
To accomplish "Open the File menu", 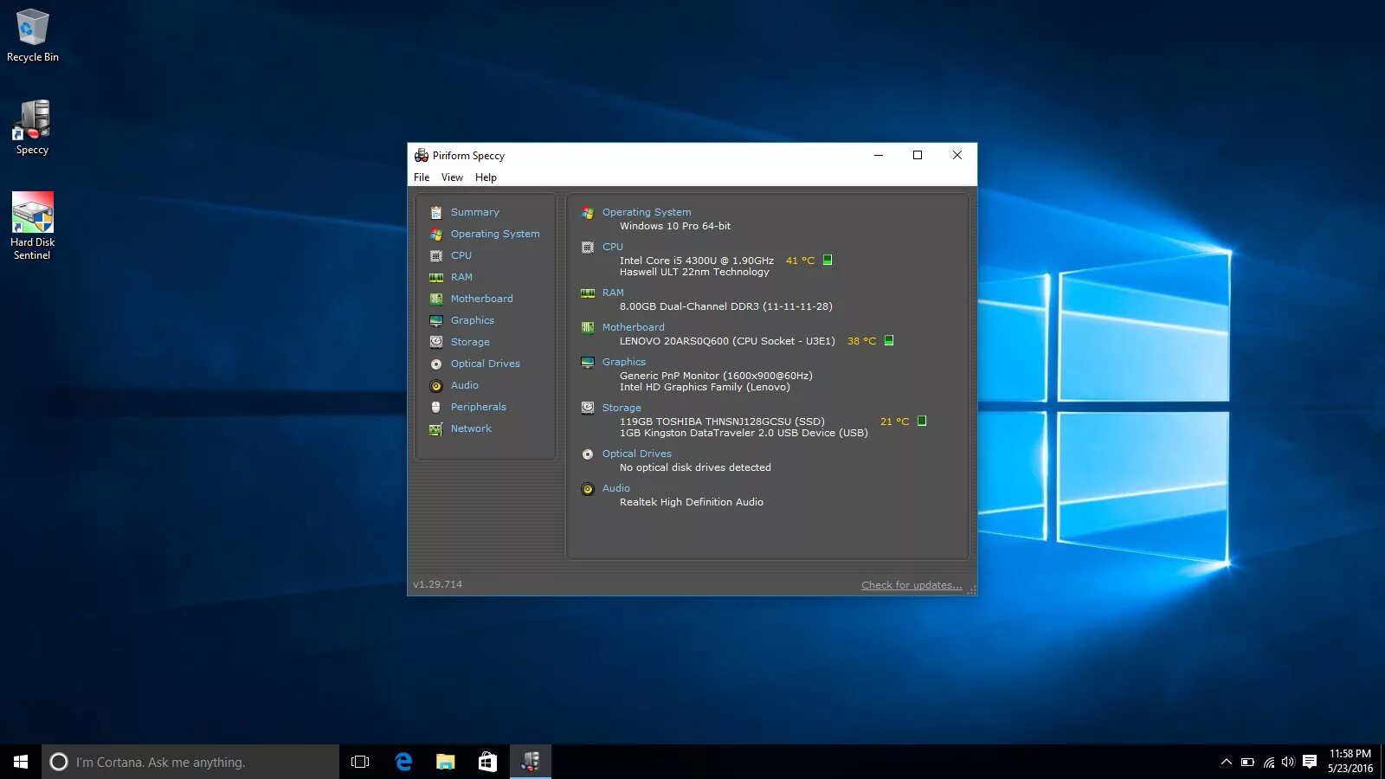I will click(422, 177).
